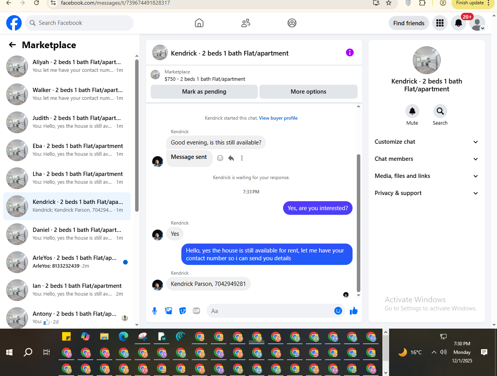The height and width of the screenshot is (376, 497).
Task: Open the GIF picker
Action: pyautogui.click(x=196, y=311)
